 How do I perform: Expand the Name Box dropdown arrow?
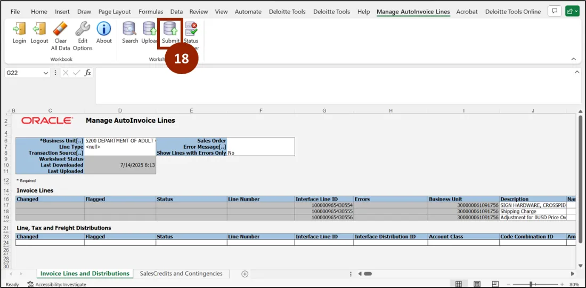tap(48, 73)
